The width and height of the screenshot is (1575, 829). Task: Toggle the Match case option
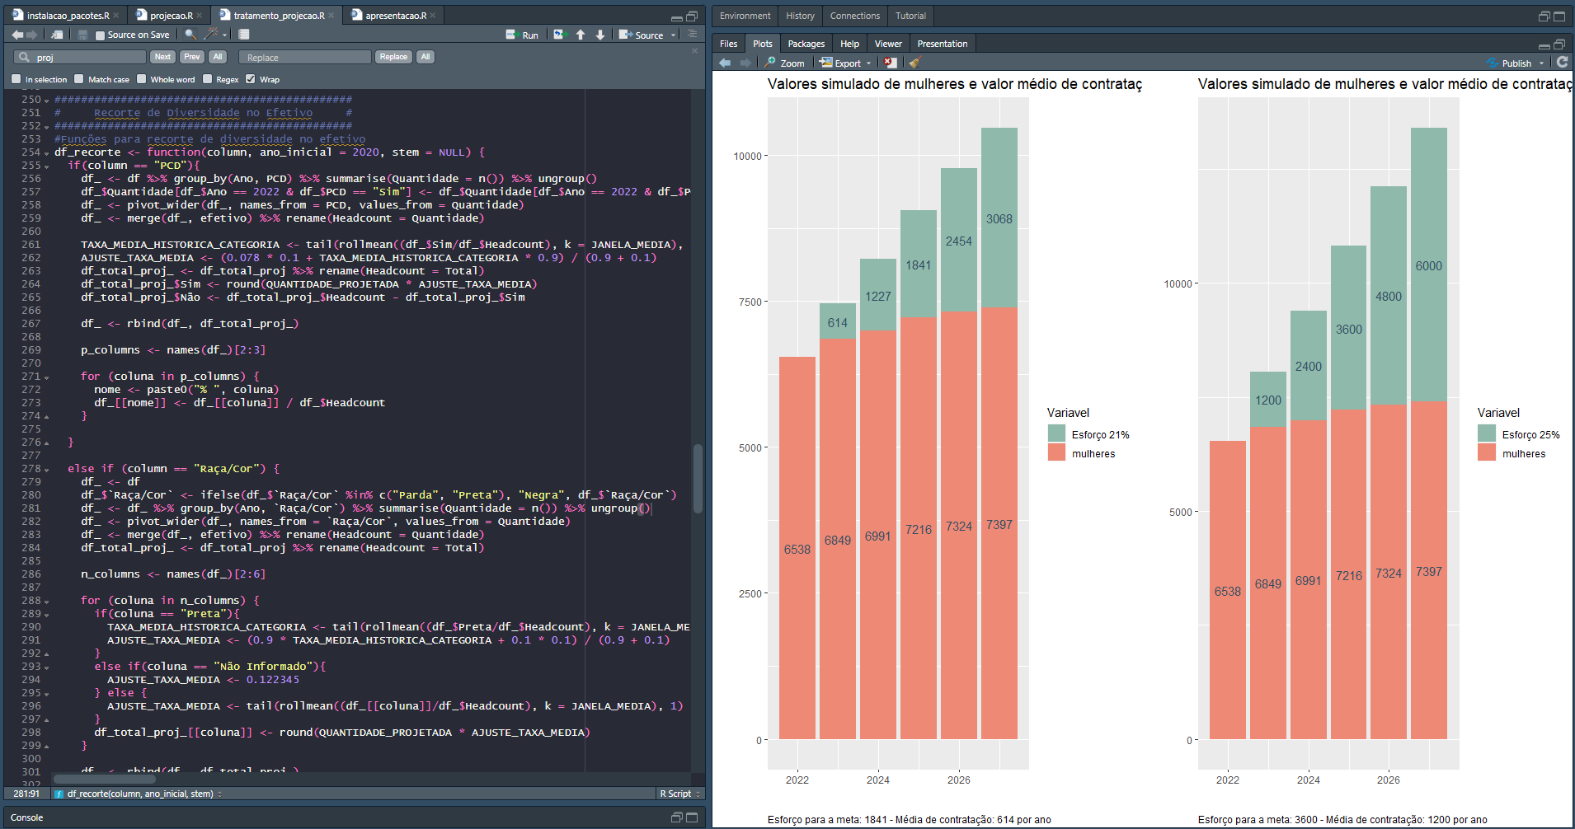pyautogui.click(x=79, y=79)
